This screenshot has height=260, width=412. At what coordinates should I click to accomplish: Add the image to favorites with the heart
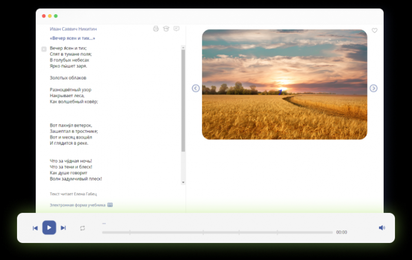tap(374, 31)
